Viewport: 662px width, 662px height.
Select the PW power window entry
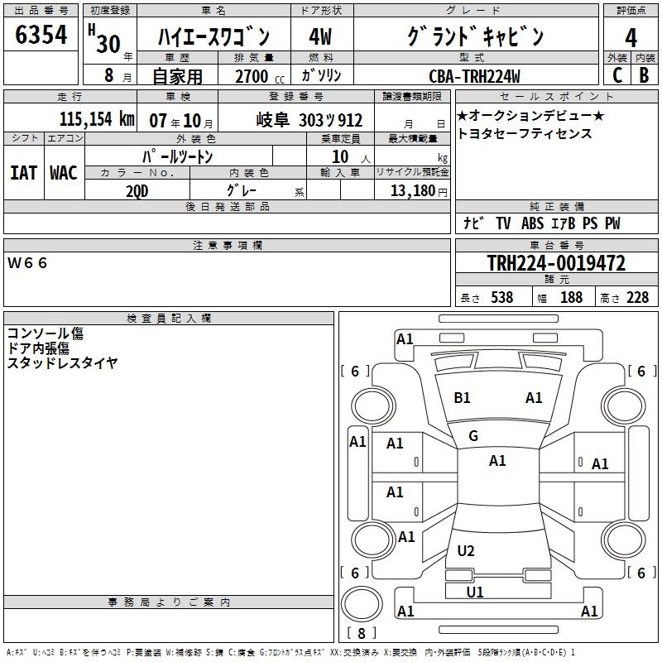click(612, 223)
